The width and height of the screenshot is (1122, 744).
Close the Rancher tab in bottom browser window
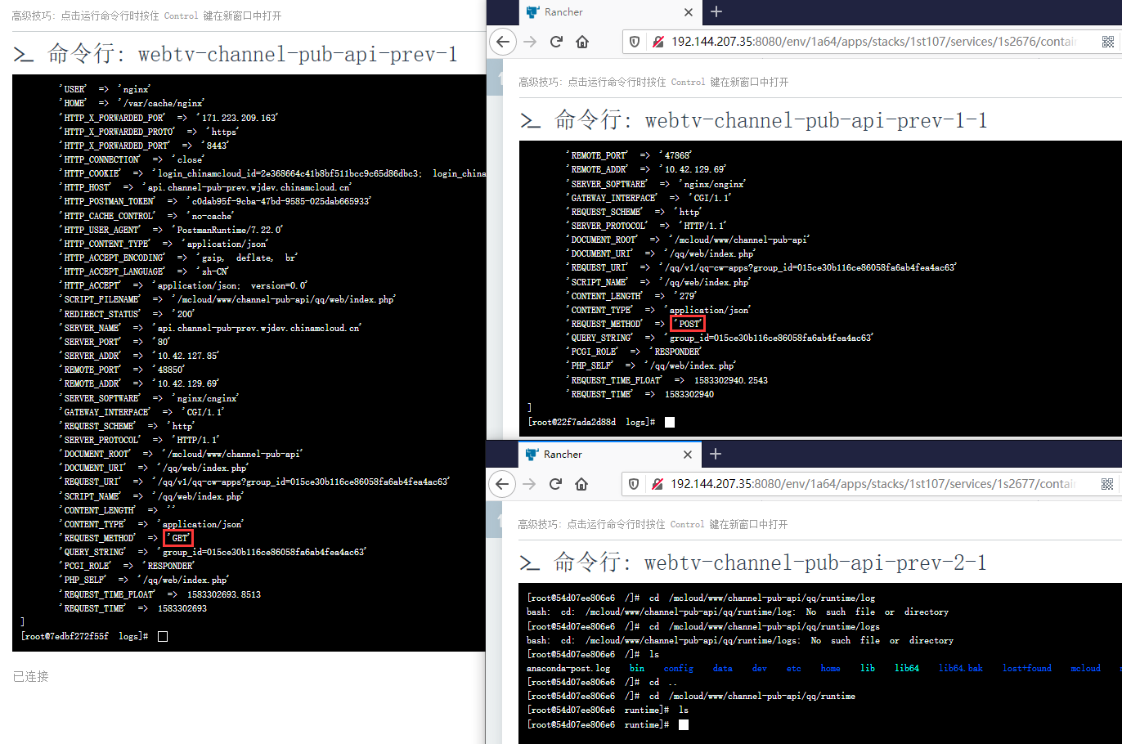pyautogui.click(x=688, y=455)
